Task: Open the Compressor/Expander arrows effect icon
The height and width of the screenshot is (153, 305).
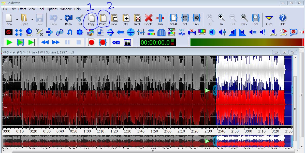Action: coord(19,32)
